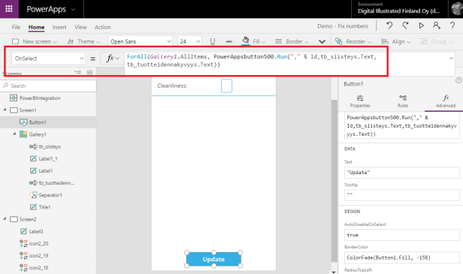
Task: Click the tree view Search field
Action: click(x=48, y=86)
